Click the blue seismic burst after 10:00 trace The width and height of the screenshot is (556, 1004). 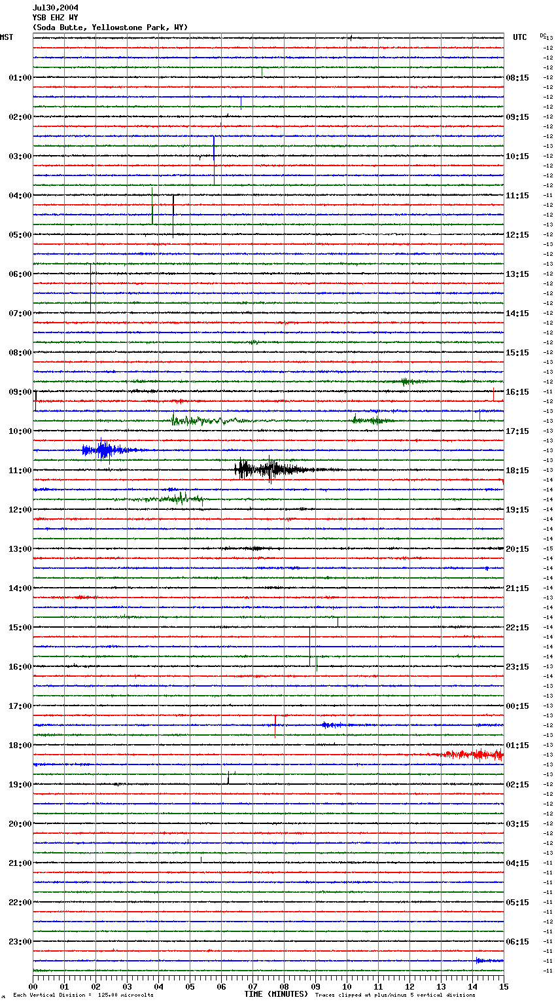pyautogui.click(x=108, y=450)
